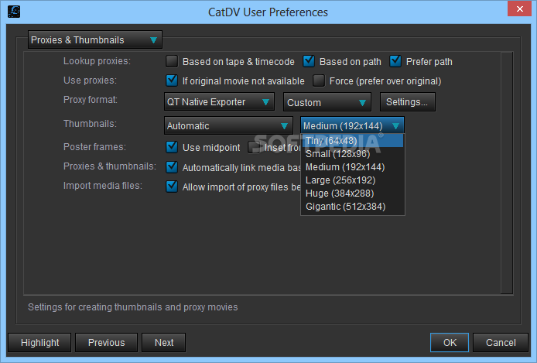Select Tiny (64x48) thumbnail size
This screenshot has width=537, height=363.
pos(352,140)
